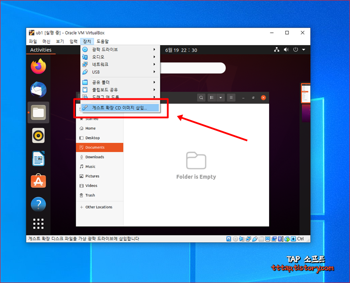Screen dimensions: 350x283
Task: Go to Videos in Files sidebar
Action: pos(100,186)
